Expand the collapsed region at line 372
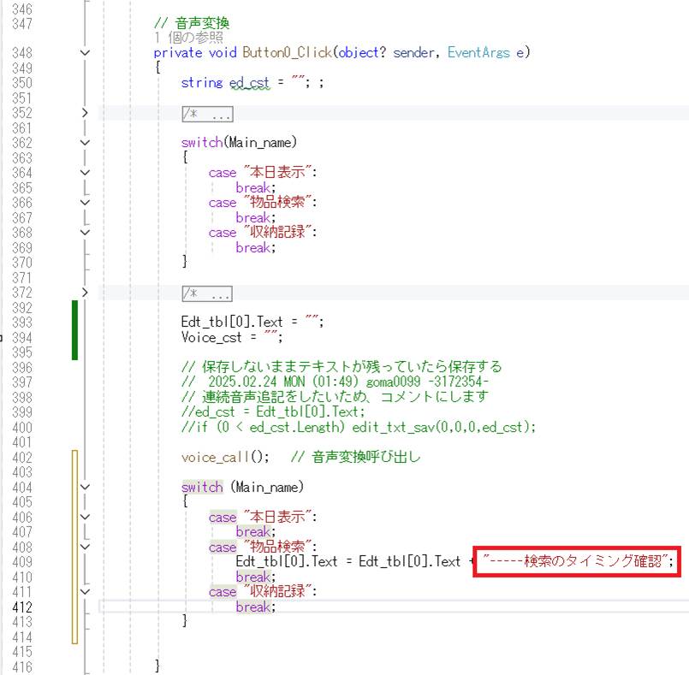Image resolution: width=689 pixels, height=675 pixels. (x=85, y=293)
